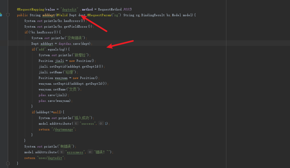Viewport: 290px width, 168px height.
Task: Click RequestMethod.POST in the annotation
Action: point(115,9)
